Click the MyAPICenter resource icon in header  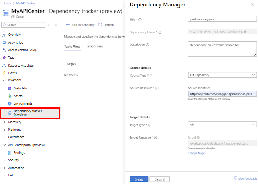coord(5,13)
